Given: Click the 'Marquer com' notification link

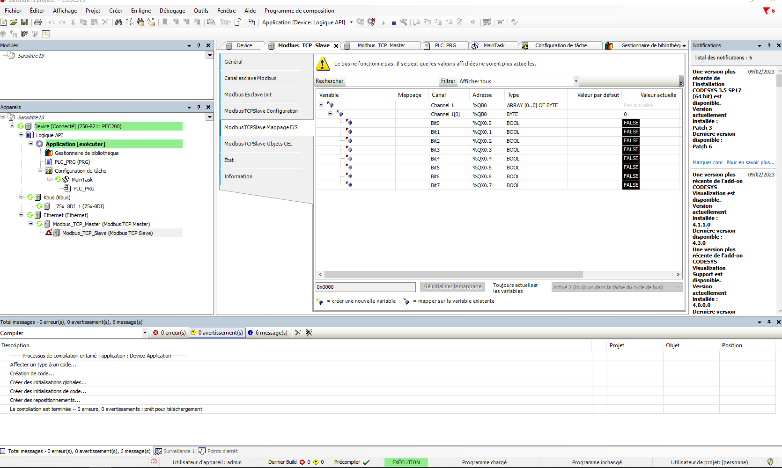Looking at the screenshot, I should pos(707,162).
